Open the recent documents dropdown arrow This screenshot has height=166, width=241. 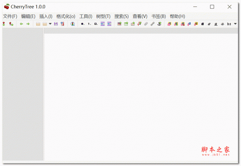[x=50, y=24]
